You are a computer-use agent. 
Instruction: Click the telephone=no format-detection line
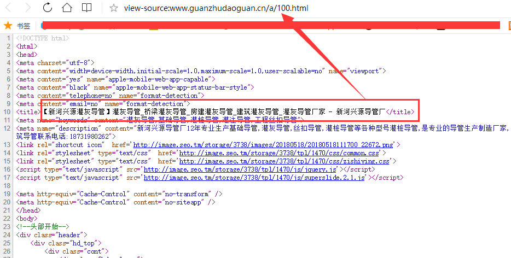[110, 96]
